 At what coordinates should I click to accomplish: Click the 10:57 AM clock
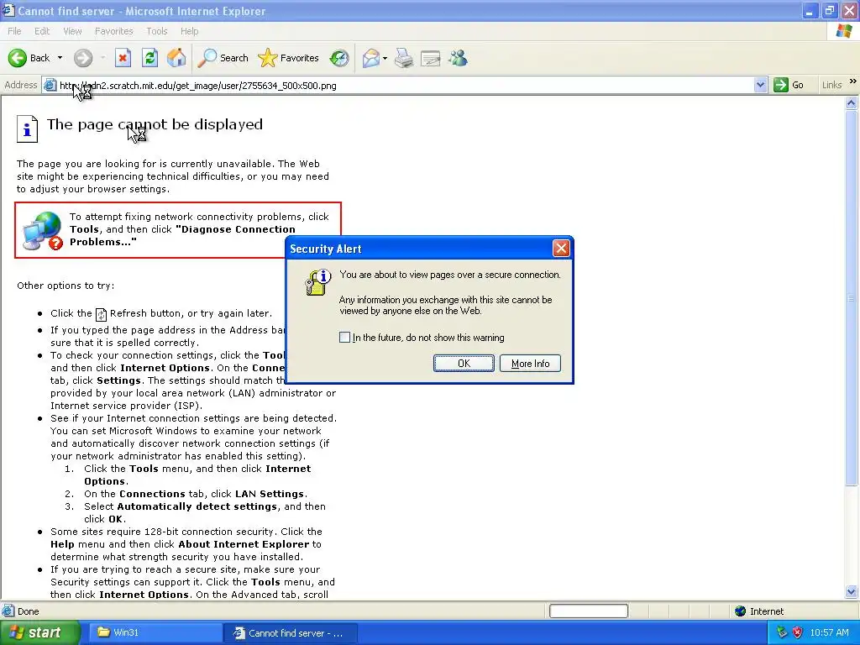point(829,632)
